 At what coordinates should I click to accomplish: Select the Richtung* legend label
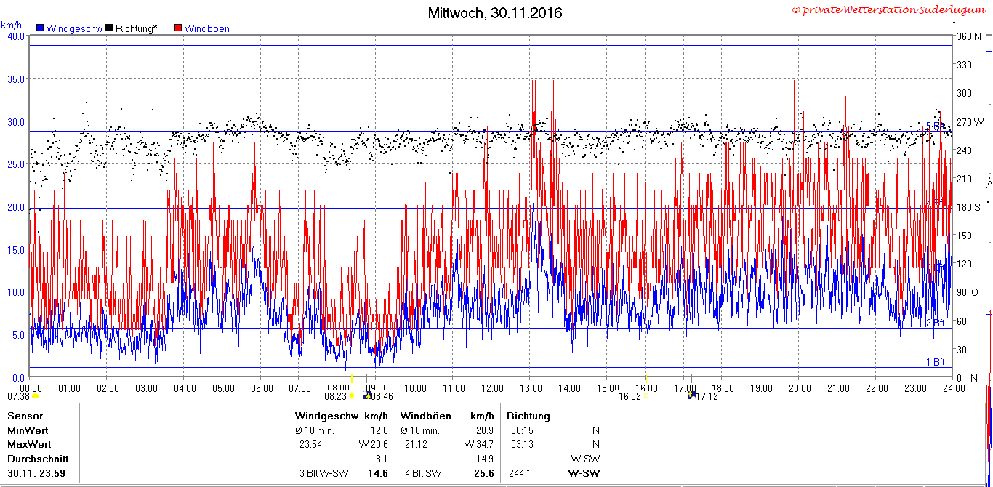(136, 28)
